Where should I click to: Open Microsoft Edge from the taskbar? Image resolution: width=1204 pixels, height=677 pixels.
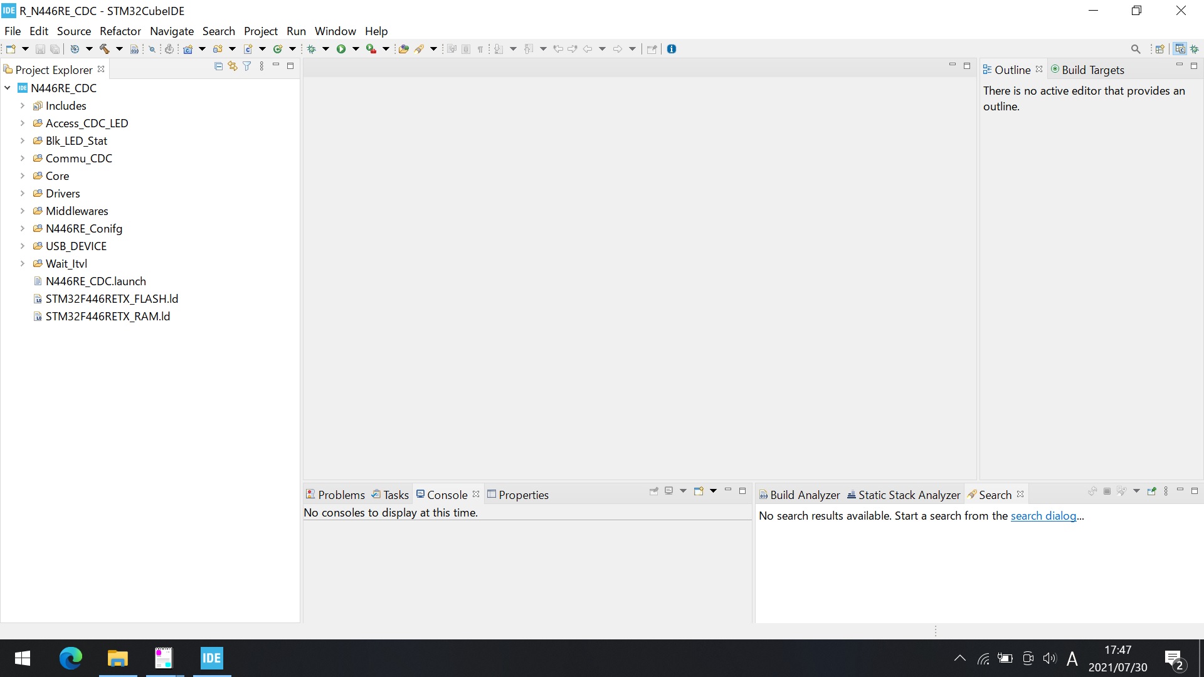[x=70, y=658]
